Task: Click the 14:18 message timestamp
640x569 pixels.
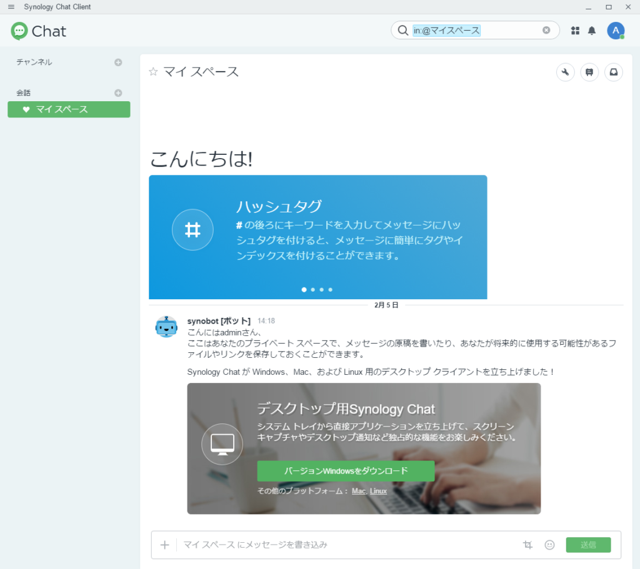Action: [266, 321]
